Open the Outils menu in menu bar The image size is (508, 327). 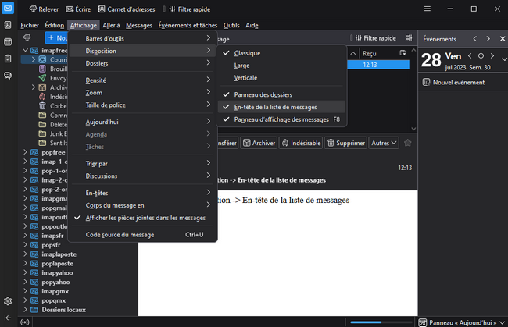point(231,25)
